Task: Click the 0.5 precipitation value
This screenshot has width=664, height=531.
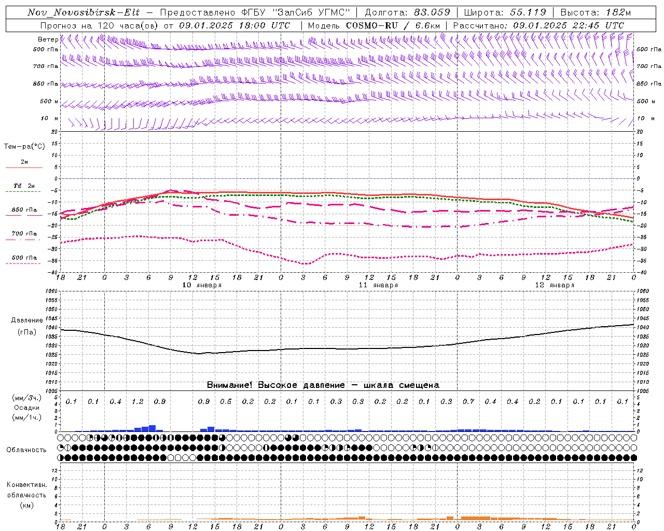Action: pos(226,402)
